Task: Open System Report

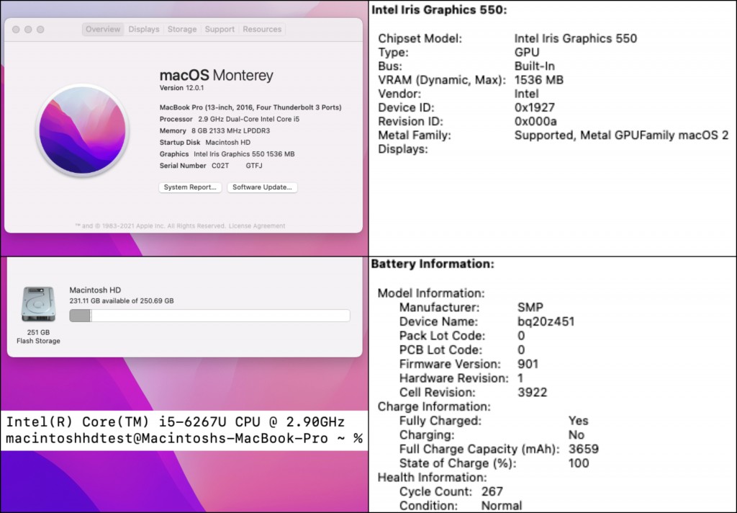Action: pyautogui.click(x=190, y=187)
